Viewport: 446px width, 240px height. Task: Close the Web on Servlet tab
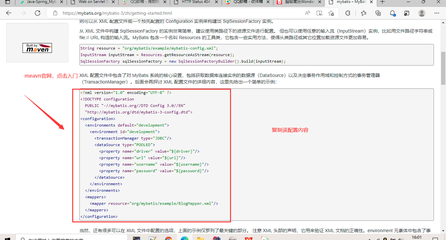113,2
